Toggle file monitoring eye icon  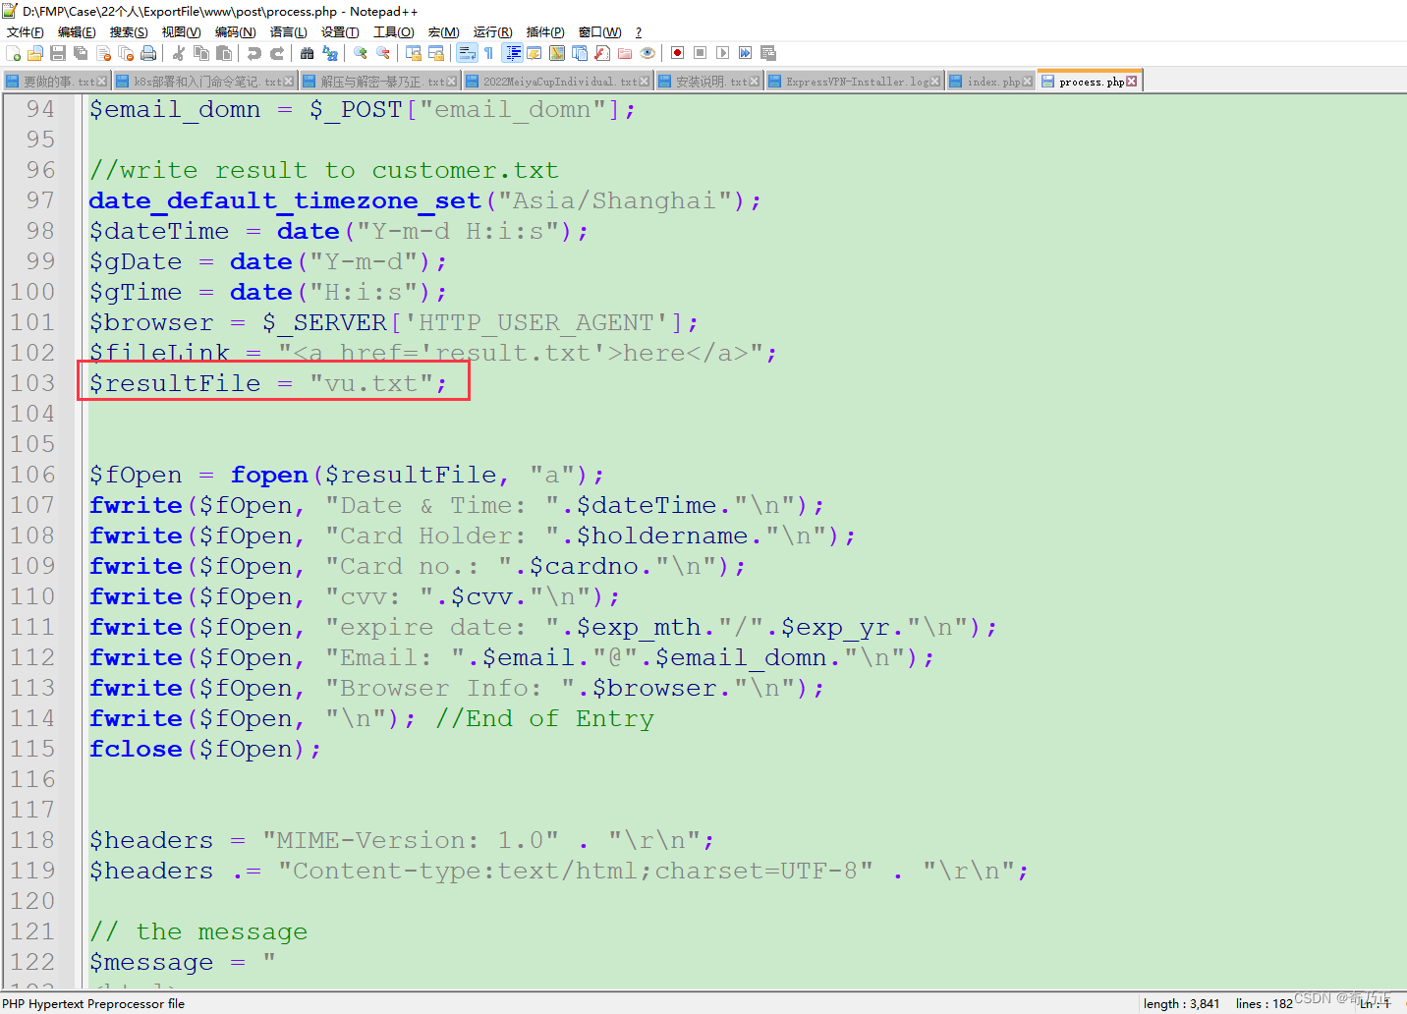(647, 53)
